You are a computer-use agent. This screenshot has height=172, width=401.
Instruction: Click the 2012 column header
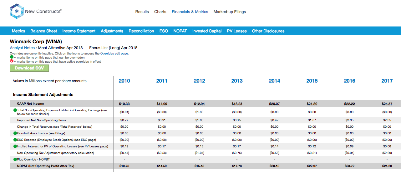coord(199,81)
